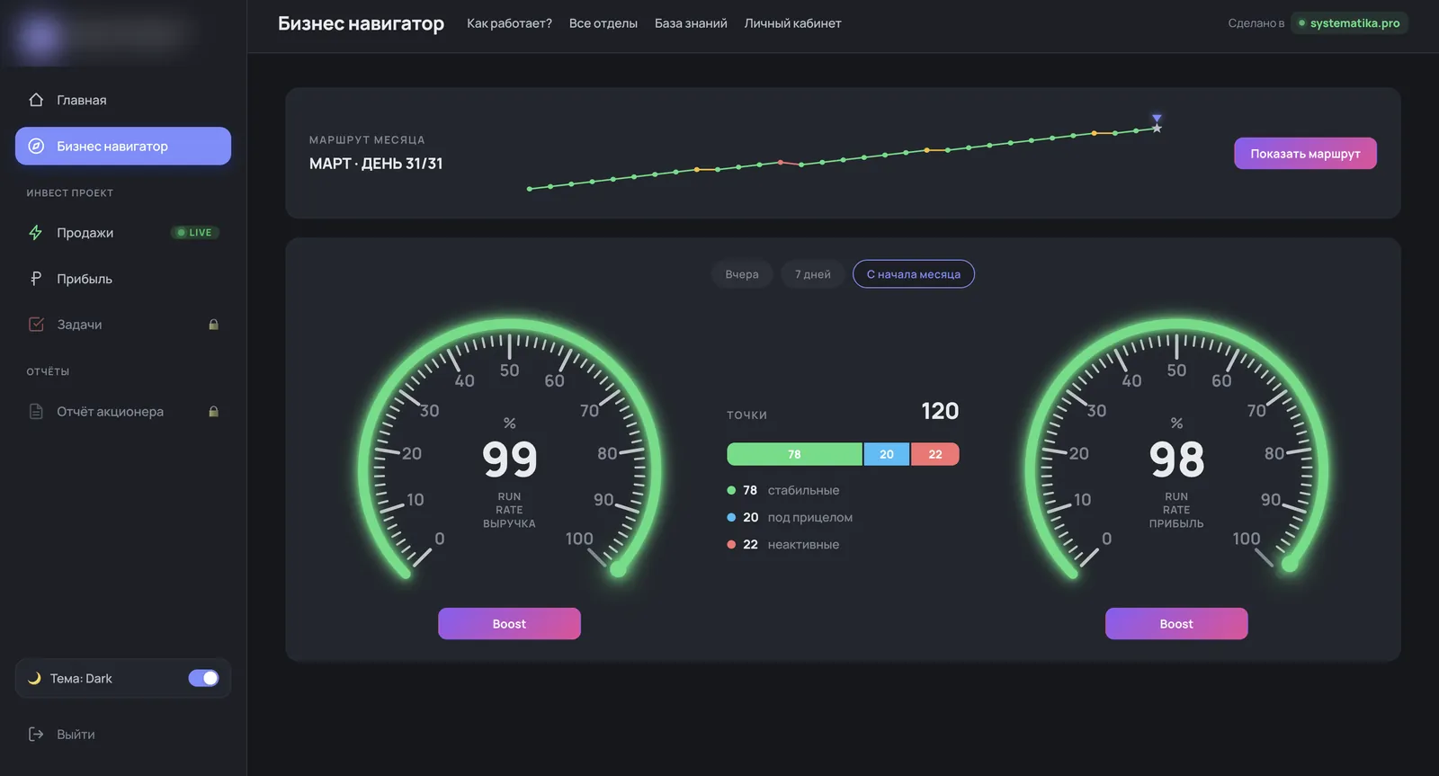This screenshot has height=776, width=1439.
Task: Click the red dot beside неактивные
Action: point(731,544)
